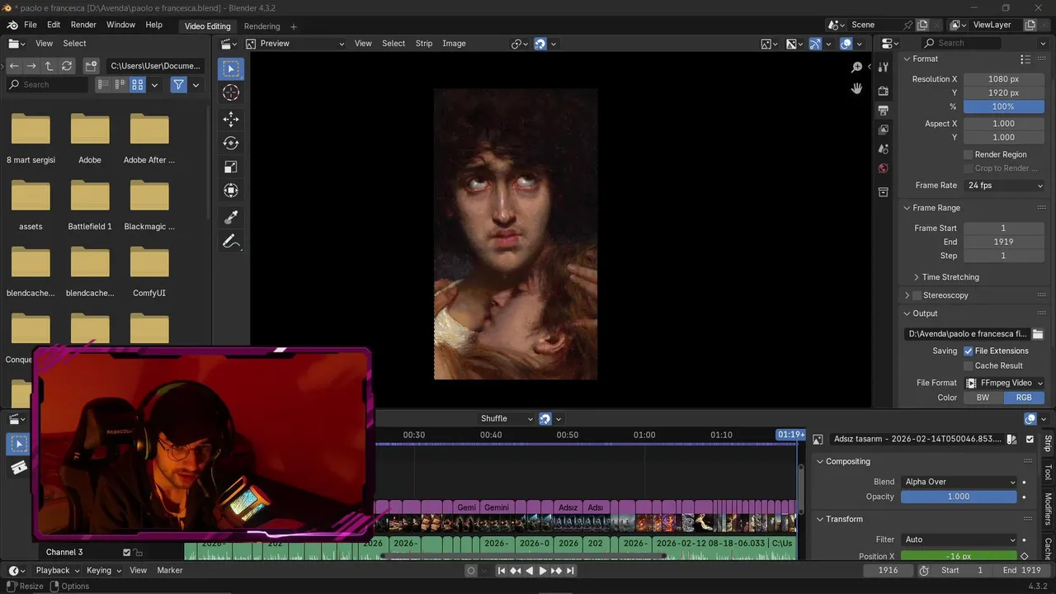Viewport: 1056px width, 594px height.
Task: Create new directory in file browser
Action: (92, 65)
